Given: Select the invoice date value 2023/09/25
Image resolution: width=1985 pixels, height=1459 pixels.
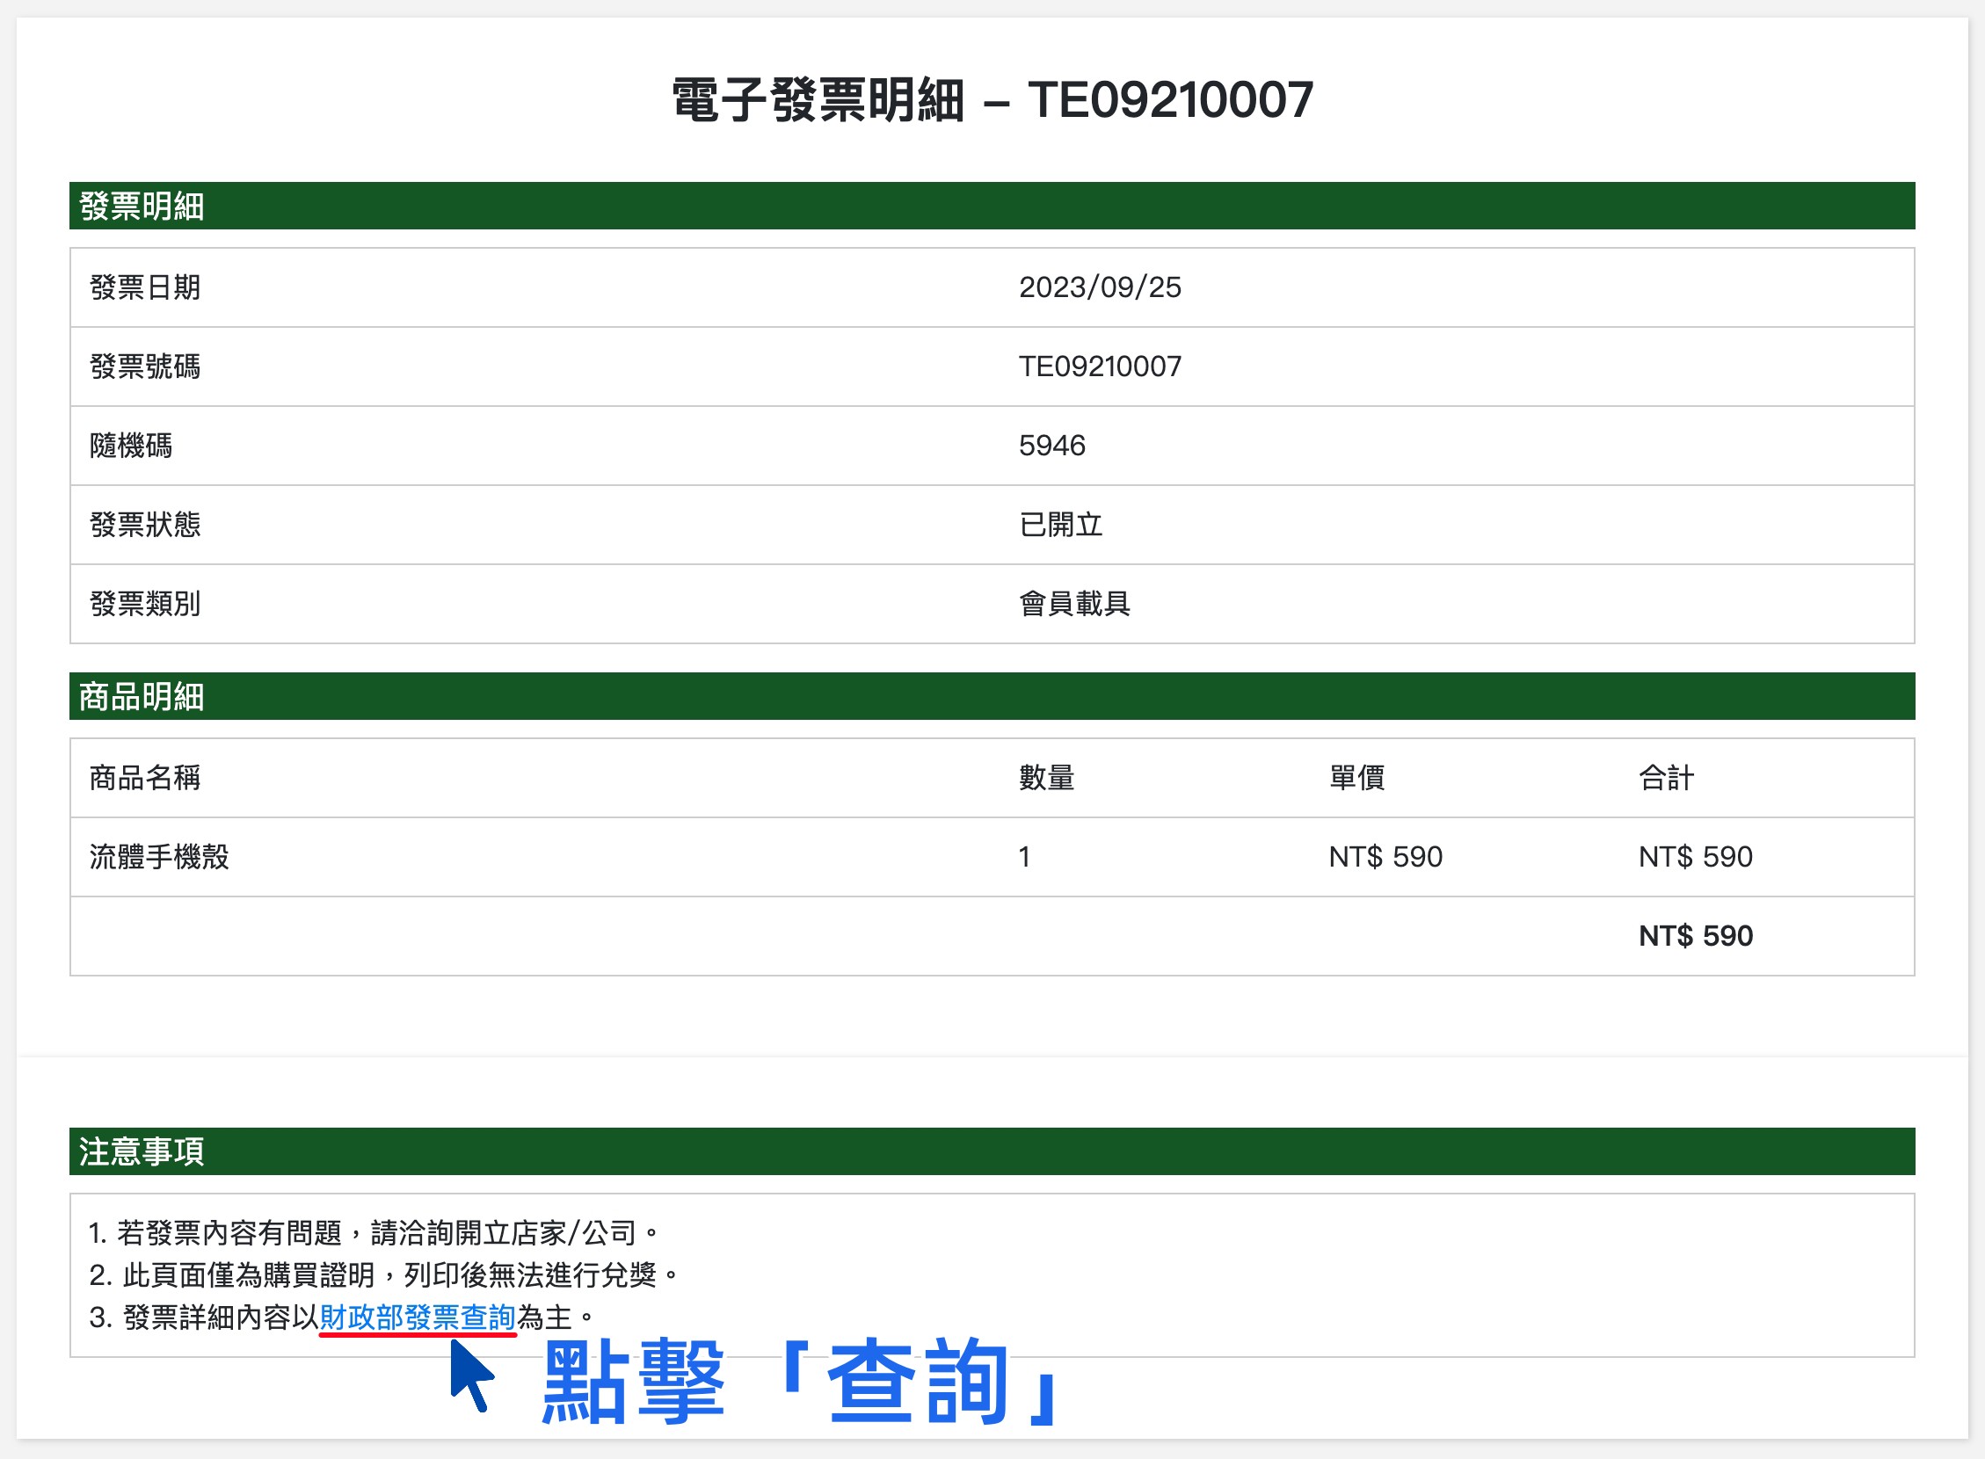Looking at the screenshot, I should (x=1100, y=287).
